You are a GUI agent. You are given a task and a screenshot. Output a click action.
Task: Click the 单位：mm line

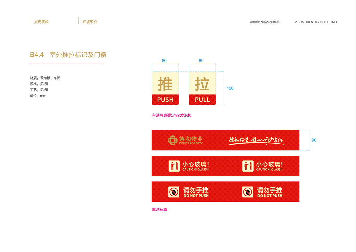(x=38, y=96)
